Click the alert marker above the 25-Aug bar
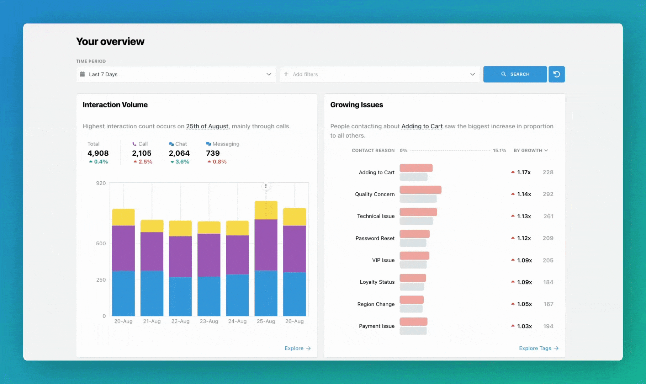 click(x=266, y=186)
